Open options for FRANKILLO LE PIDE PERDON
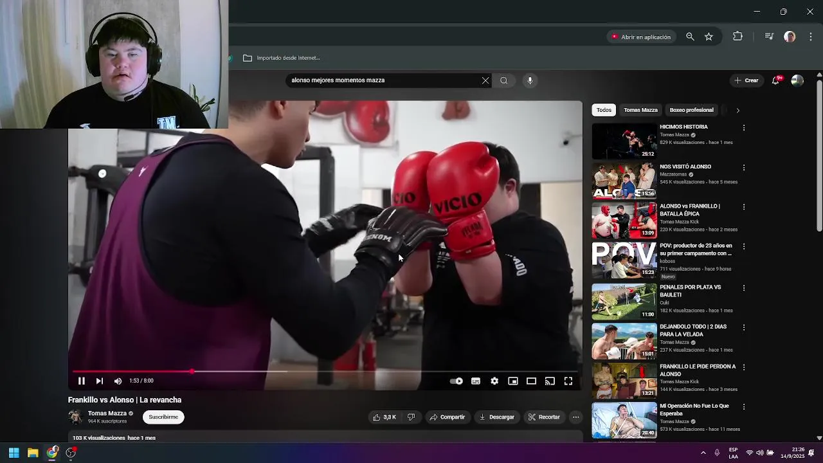Screen dimensions: 823x463 (744, 367)
